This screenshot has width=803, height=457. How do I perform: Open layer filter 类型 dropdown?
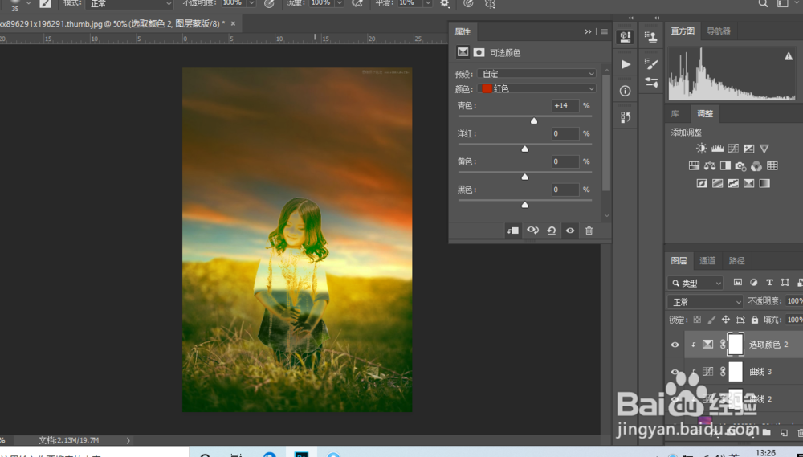[695, 283]
